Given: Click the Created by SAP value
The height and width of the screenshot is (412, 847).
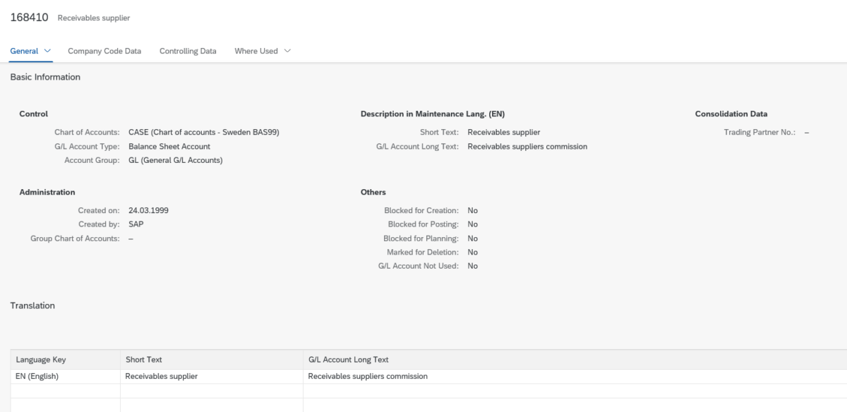Looking at the screenshot, I should pyautogui.click(x=136, y=224).
